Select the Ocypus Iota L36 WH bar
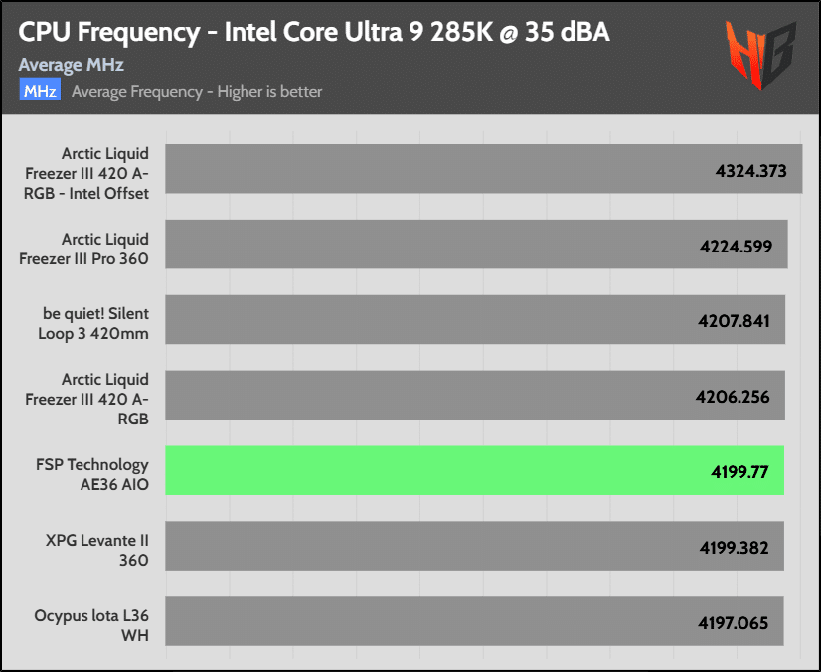Screen dimensions: 821x672 pyautogui.click(x=474, y=621)
